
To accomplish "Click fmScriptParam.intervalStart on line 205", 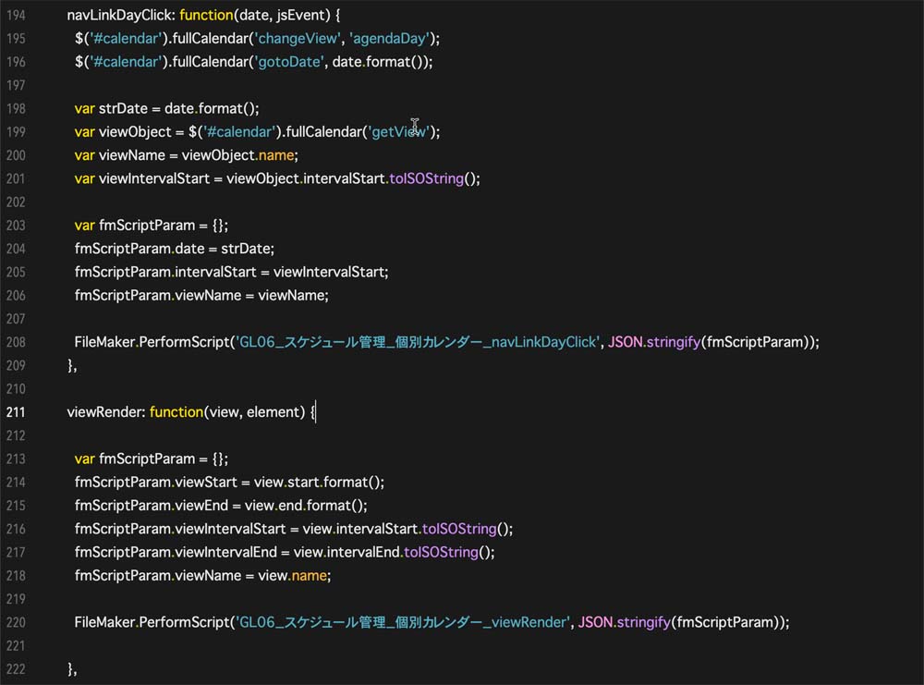I will [165, 273].
